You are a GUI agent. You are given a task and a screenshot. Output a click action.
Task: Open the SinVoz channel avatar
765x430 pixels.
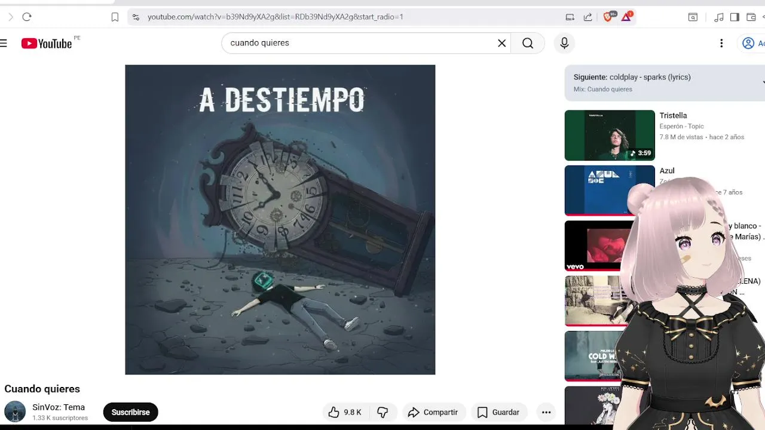tap(15, 411)
